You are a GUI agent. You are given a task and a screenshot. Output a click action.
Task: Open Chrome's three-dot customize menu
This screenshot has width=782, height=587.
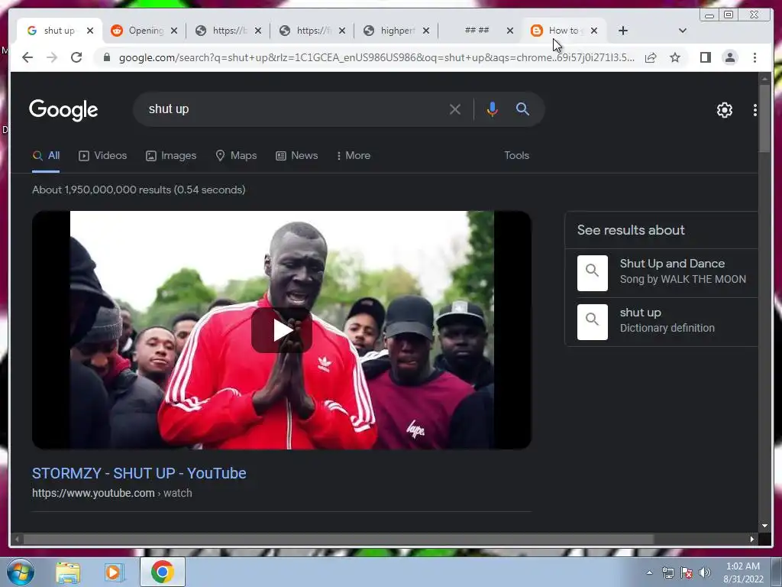click(x=755, y=57)
